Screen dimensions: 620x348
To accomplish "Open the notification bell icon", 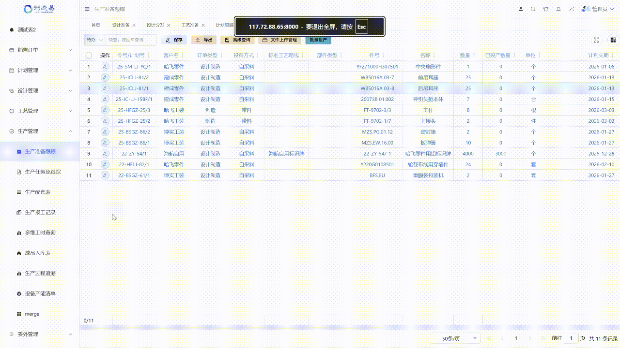I will tap(558, 9).
